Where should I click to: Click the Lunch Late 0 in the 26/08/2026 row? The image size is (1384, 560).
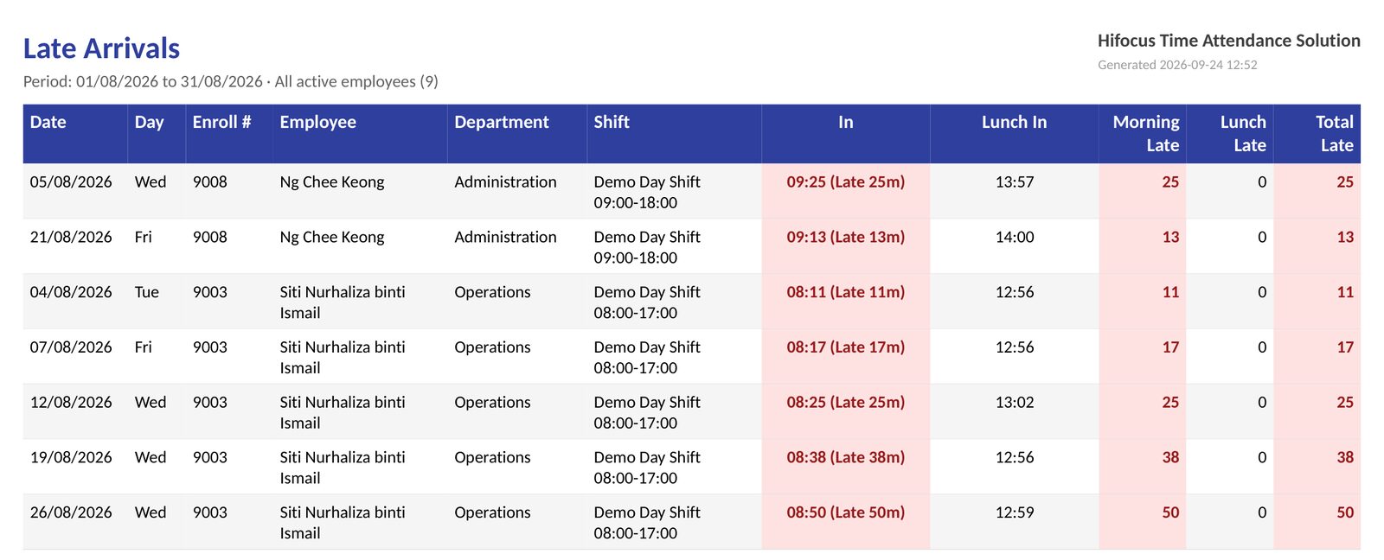pyautogui.click(x=1262, y=513)
